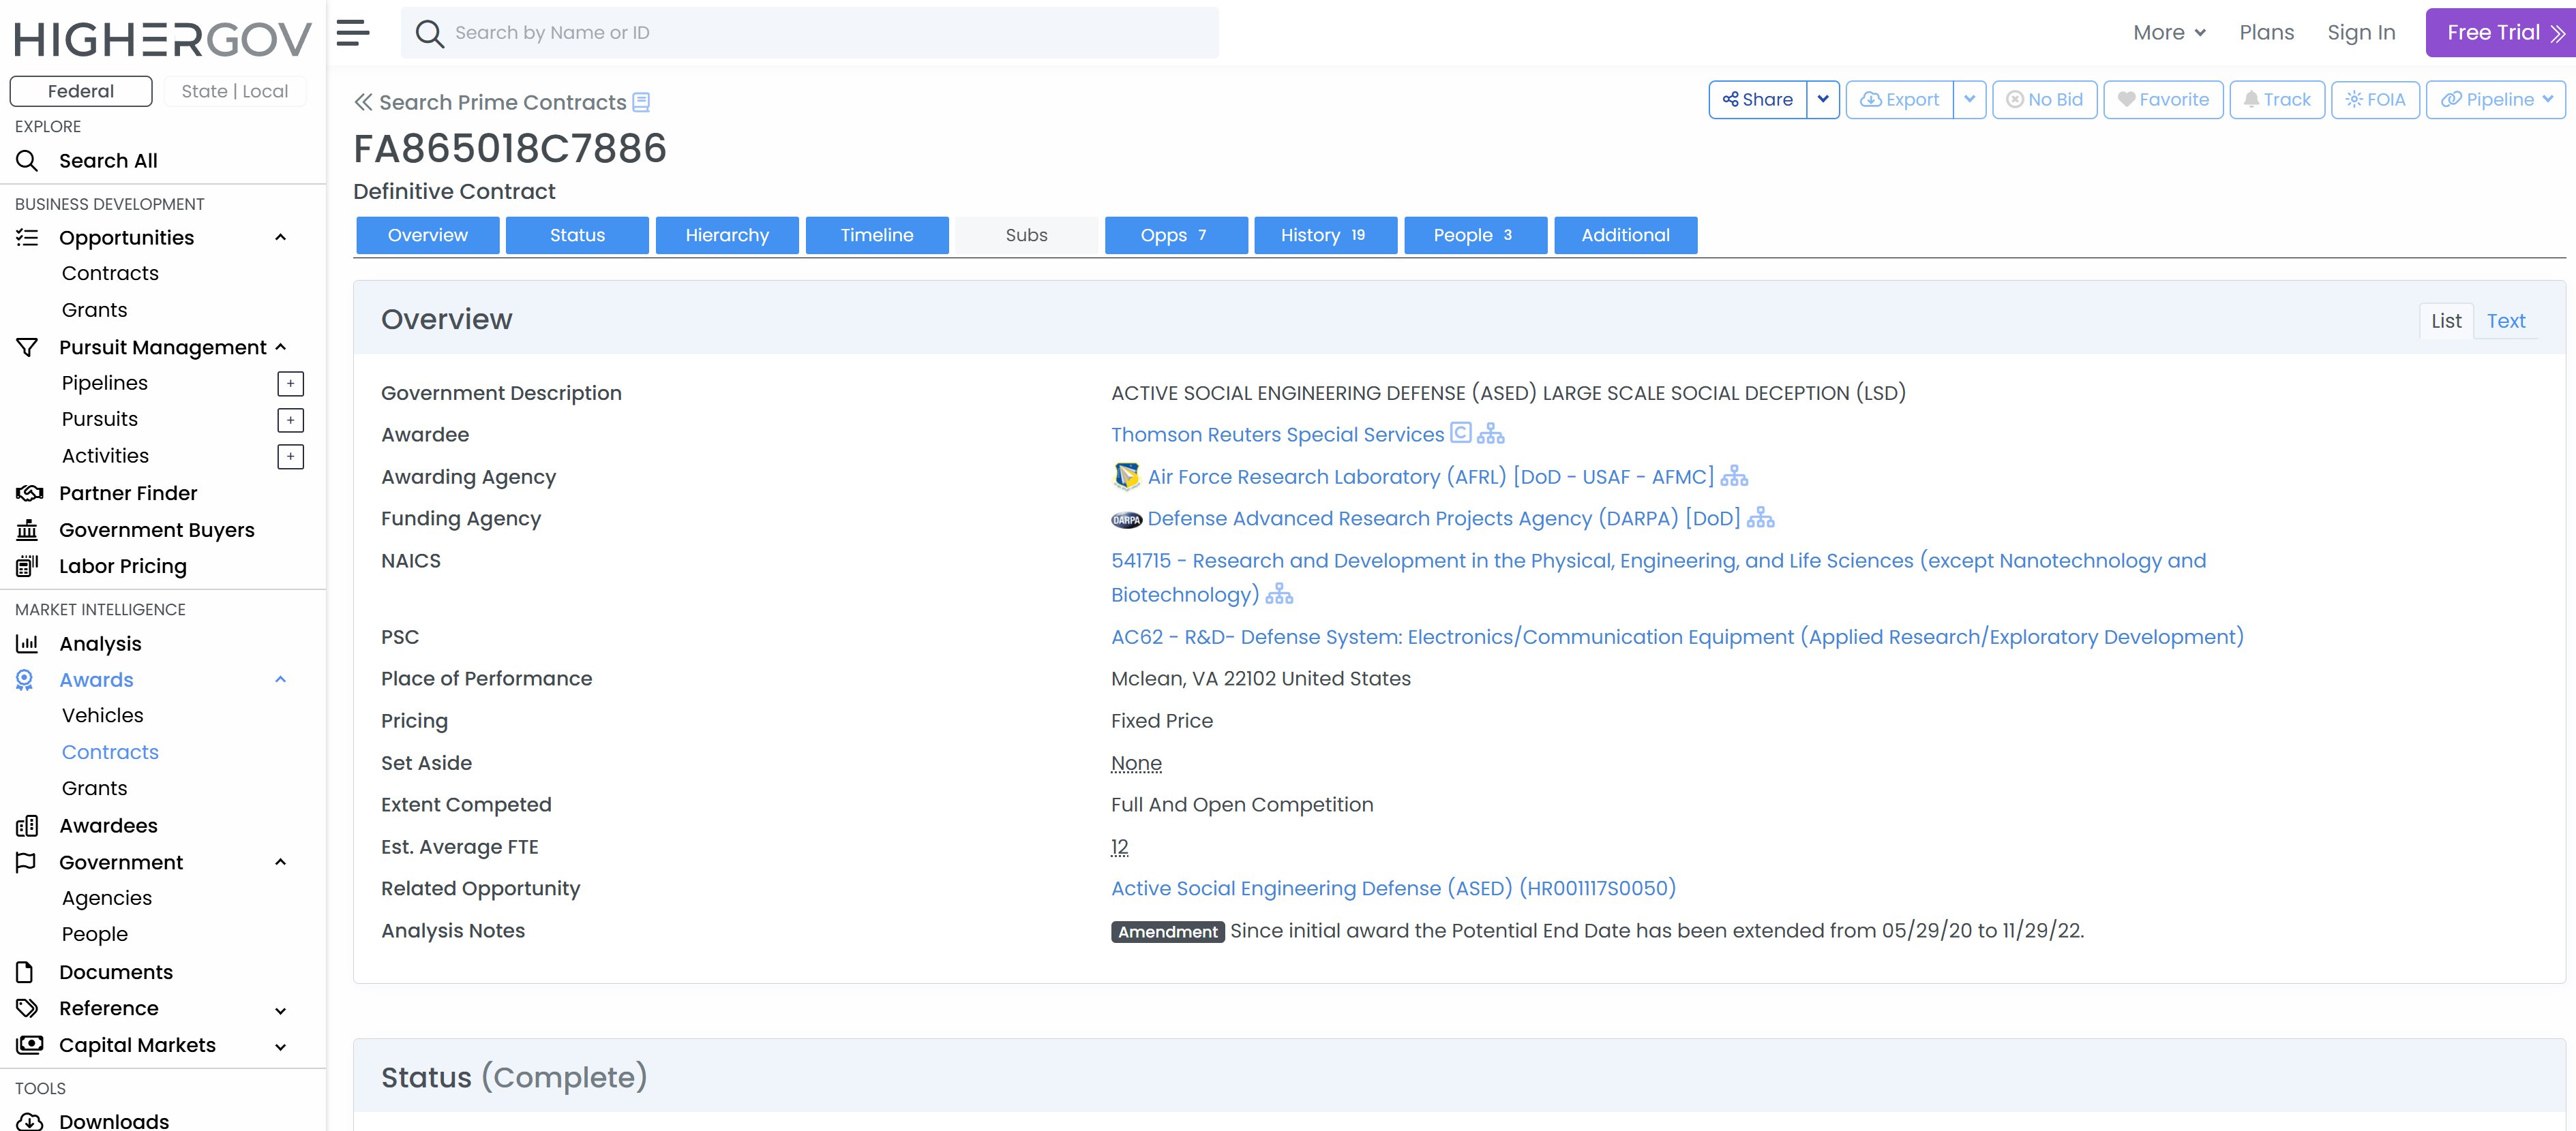2576x1131 pixels.
Task: Click the C badge icon beside awardee name
Action: tap(1460, 433)
